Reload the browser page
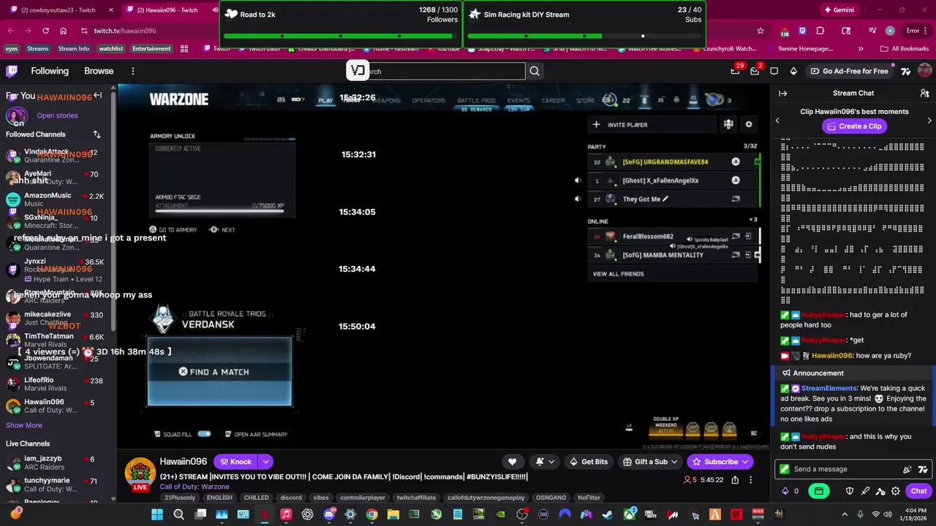The image size is (936, 526). (45, 31)
